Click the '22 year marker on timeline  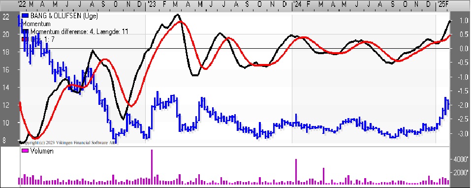(22, 4)
